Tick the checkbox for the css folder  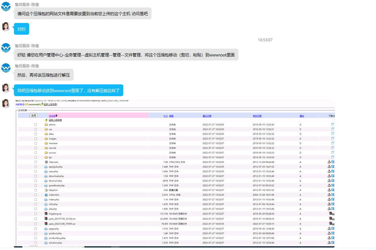pos(36,129)
